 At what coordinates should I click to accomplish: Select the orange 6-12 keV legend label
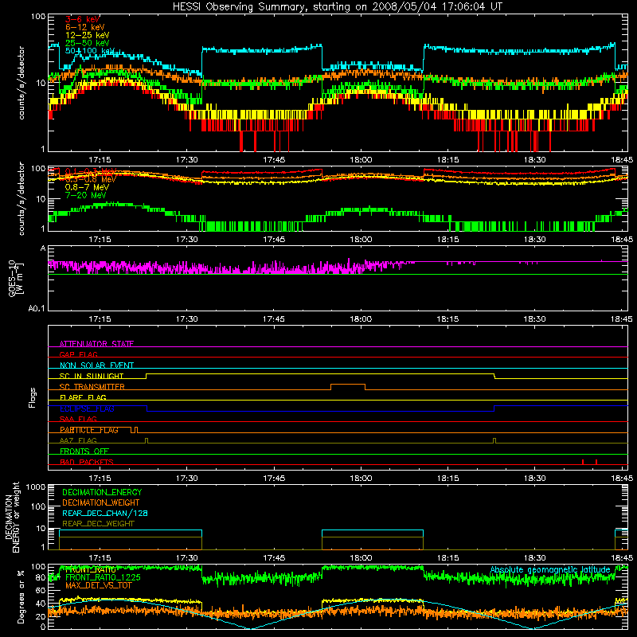(85, 27)
